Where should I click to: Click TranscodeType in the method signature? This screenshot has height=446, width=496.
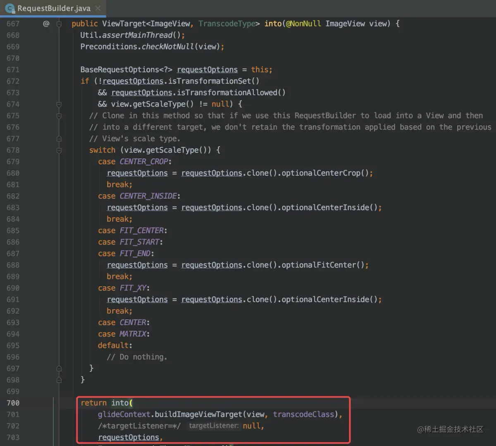coord(227,24)
